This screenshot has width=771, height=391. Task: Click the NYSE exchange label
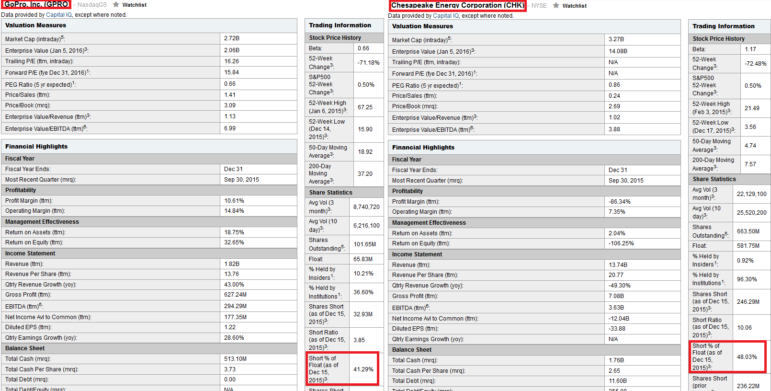pyautogui.click(x=539, y=6)
